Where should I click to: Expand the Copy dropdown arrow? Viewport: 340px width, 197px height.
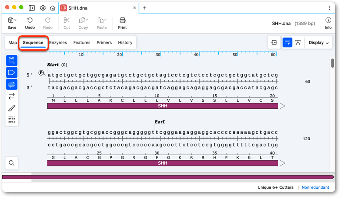[87, 20]
